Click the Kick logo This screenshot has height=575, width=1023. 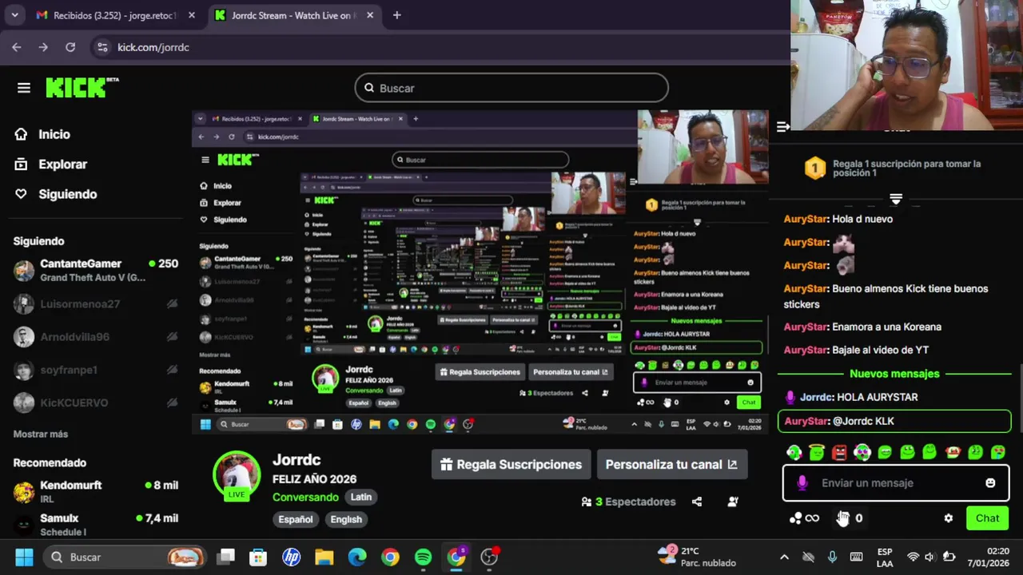[x=82, y=88]
